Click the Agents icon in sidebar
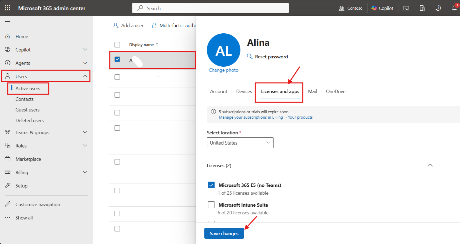 pyautogui.click(x=8, y=63)
